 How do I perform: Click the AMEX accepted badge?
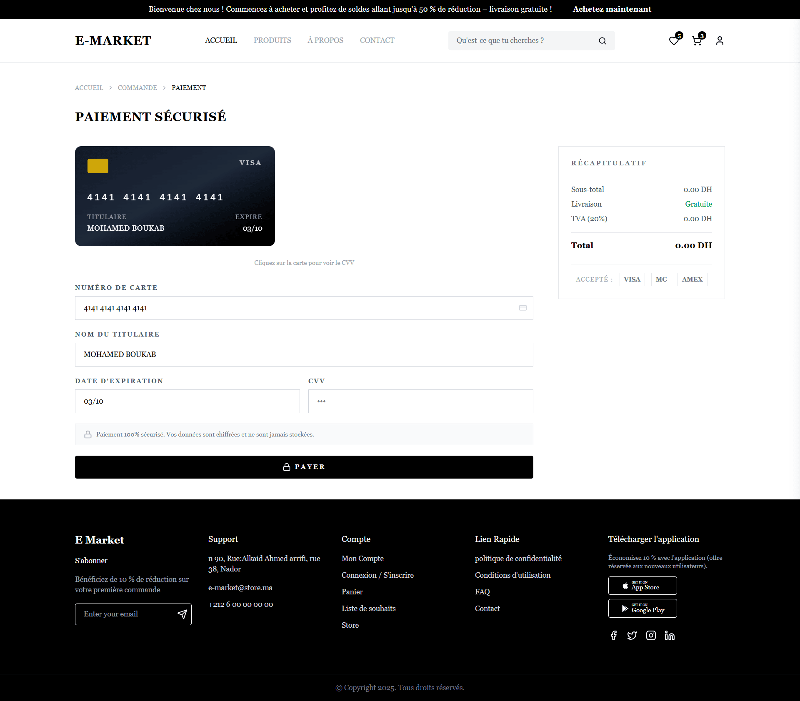[692, 279]
